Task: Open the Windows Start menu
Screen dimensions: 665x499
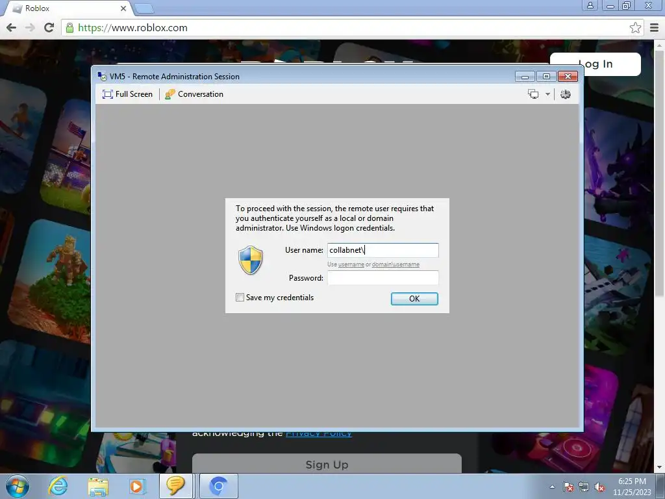Action: (x=18, y=486)
